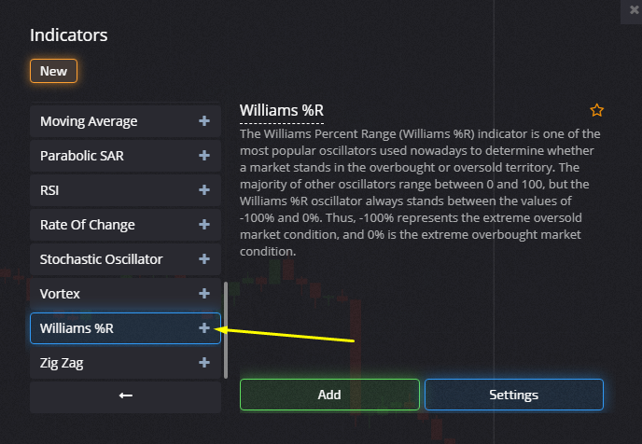Click the Williams %R heading title
The image size is (642, 444).
coord(282,110)
